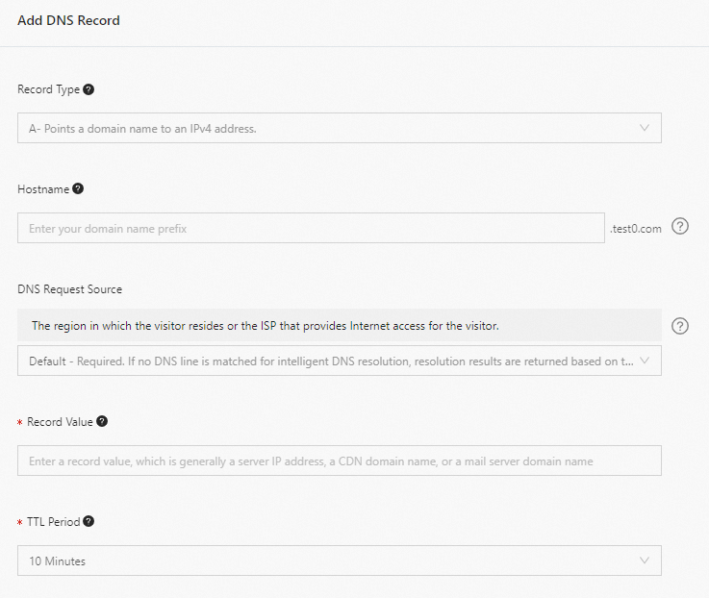Click the Add DNS Record heading

coord(68,20)
